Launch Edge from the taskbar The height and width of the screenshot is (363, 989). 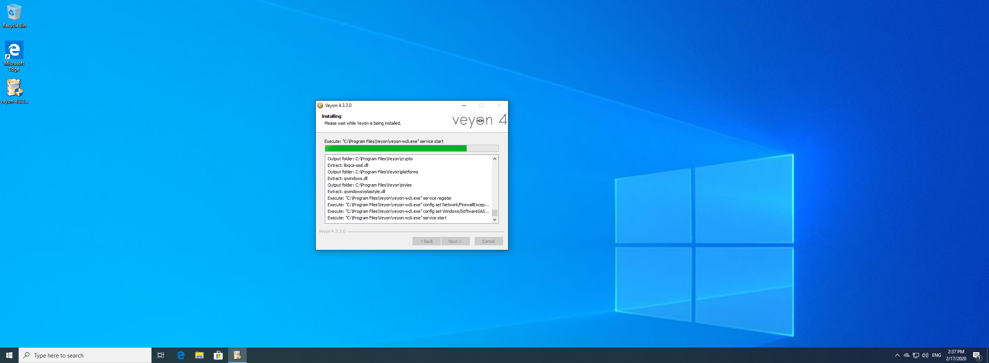point(181,355)
